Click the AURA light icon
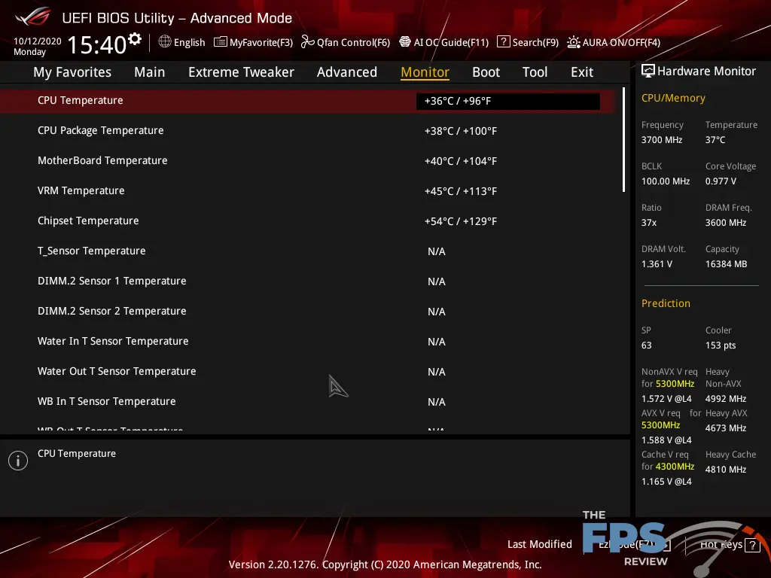 (x=573, y=42)
